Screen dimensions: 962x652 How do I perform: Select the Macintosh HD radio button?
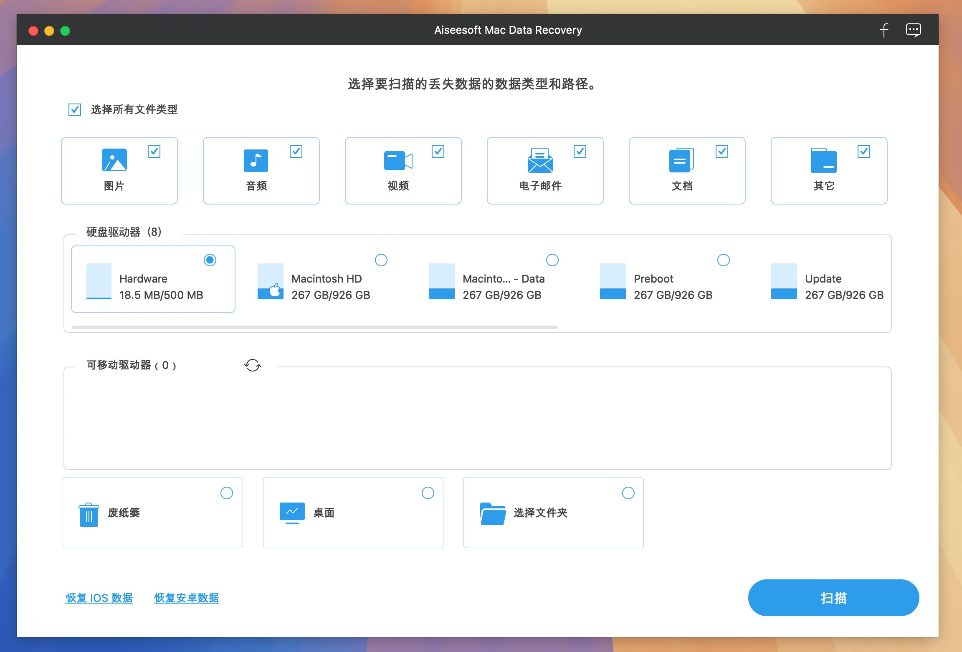[381, 260]
